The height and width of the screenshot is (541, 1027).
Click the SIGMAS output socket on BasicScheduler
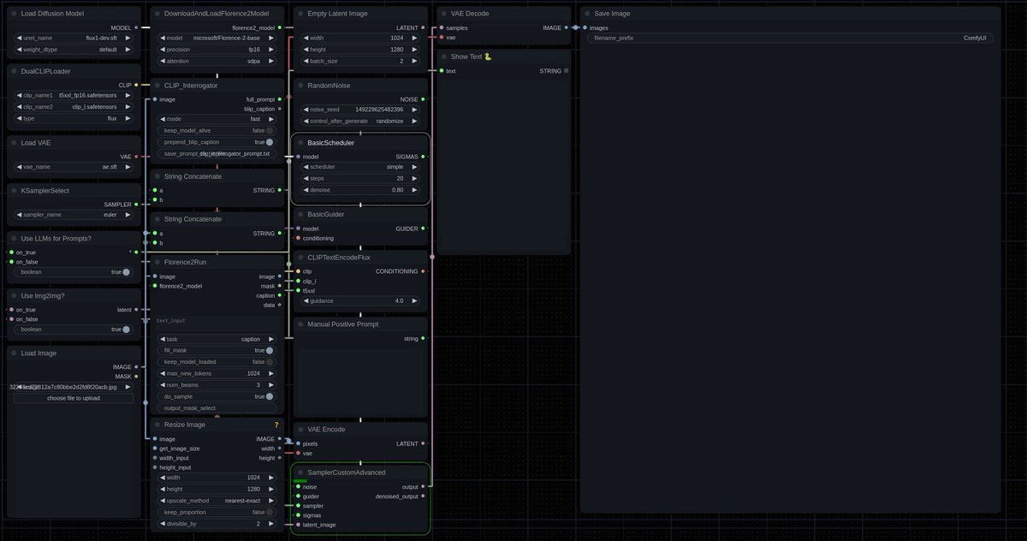click(x=423, y=157)
